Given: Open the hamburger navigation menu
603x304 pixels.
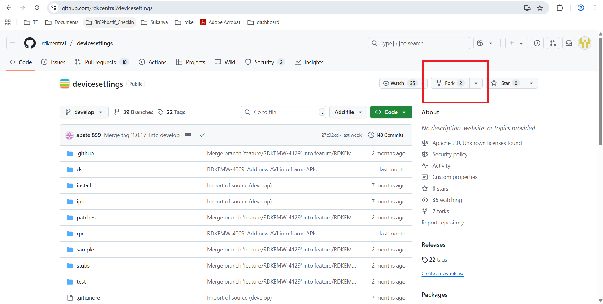Looking at the screenshot, I should (x=13, y=43).
